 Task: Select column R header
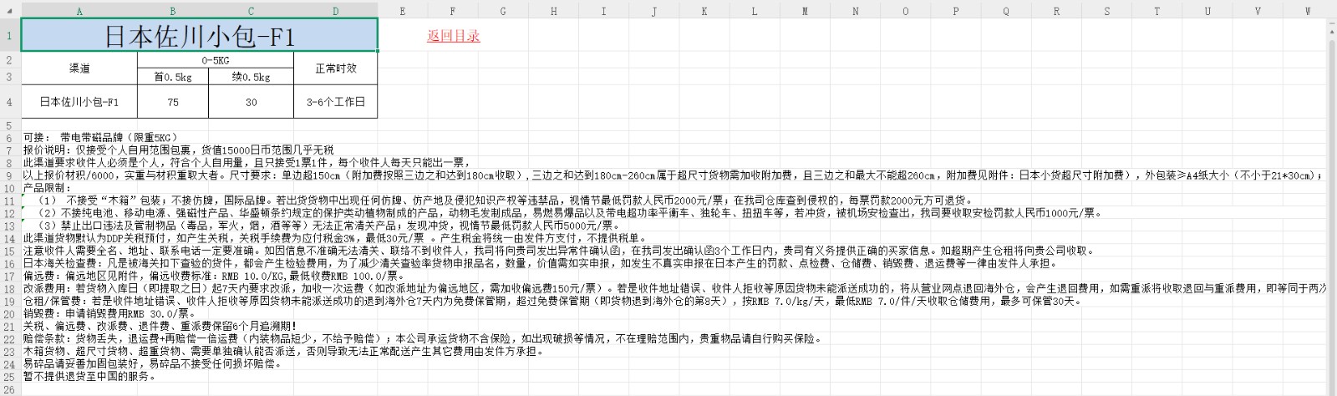[1056, 11]
